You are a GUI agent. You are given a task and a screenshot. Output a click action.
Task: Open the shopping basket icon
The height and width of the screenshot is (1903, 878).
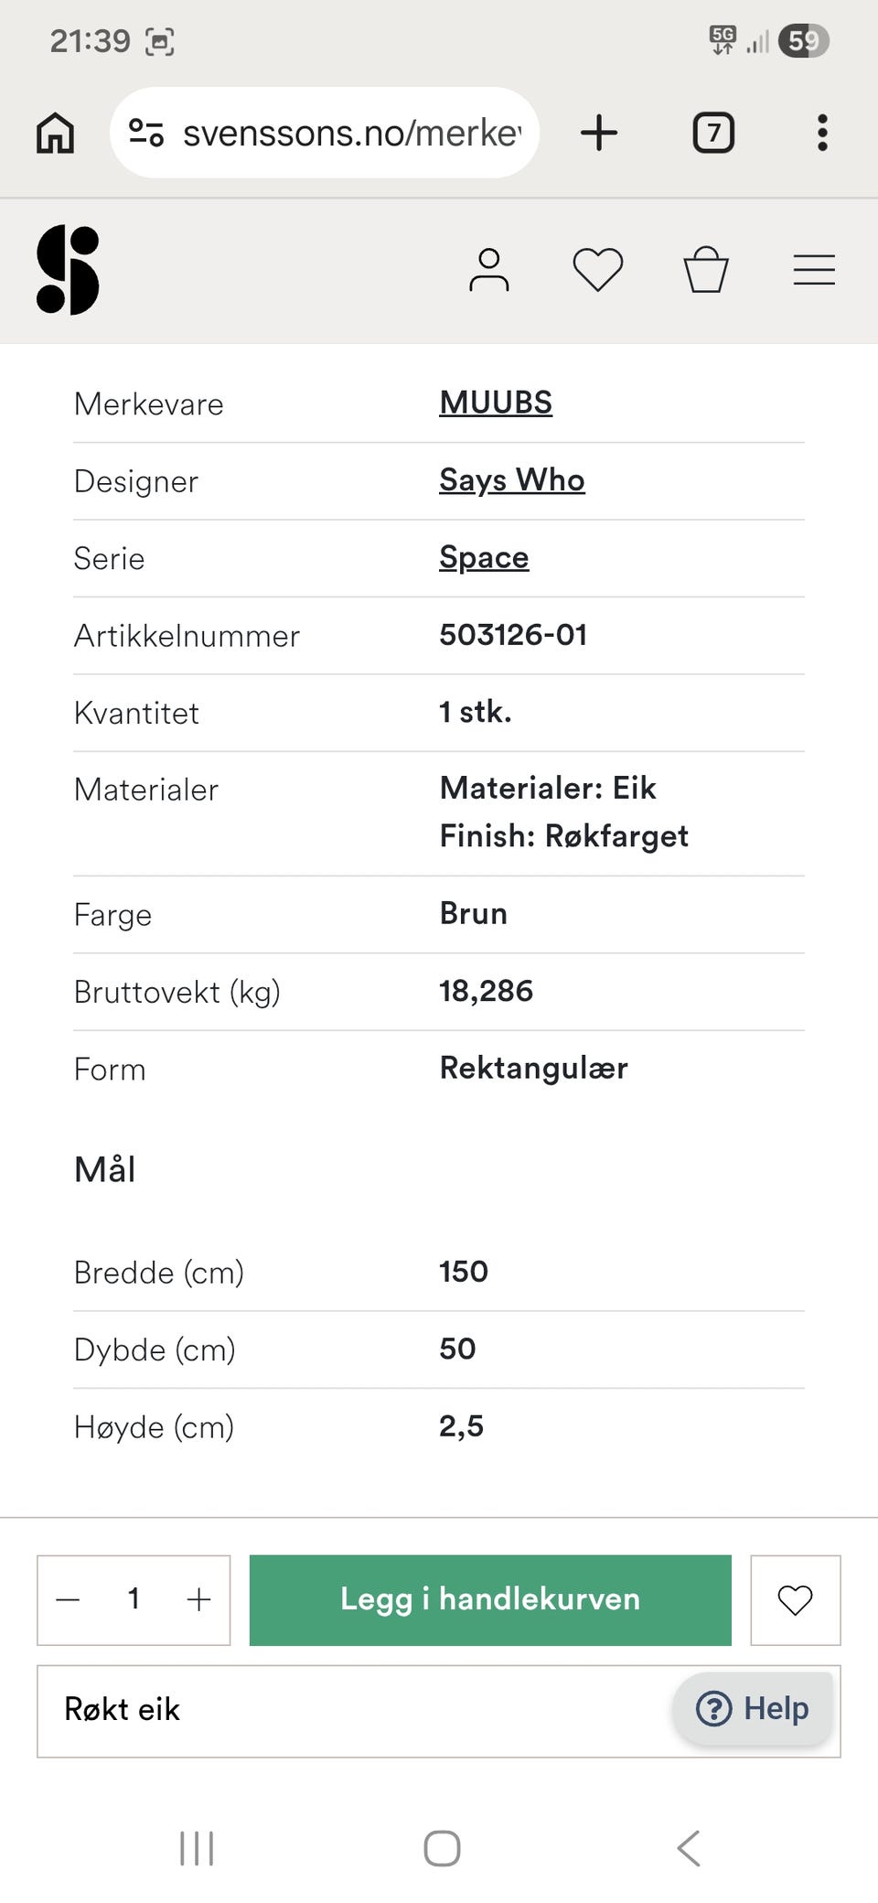tap(706, 270)
